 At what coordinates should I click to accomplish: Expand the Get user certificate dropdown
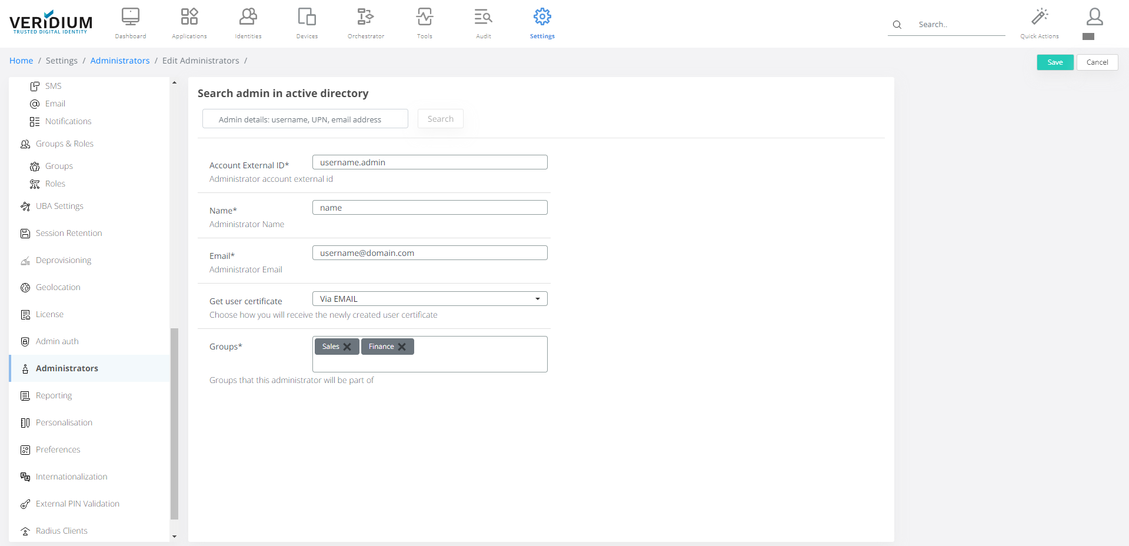429,299
